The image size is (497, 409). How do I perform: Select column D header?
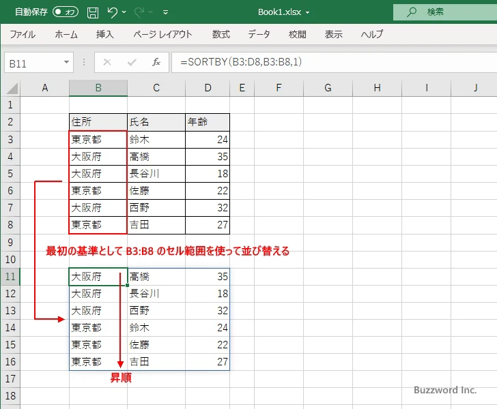pos(208,88)
